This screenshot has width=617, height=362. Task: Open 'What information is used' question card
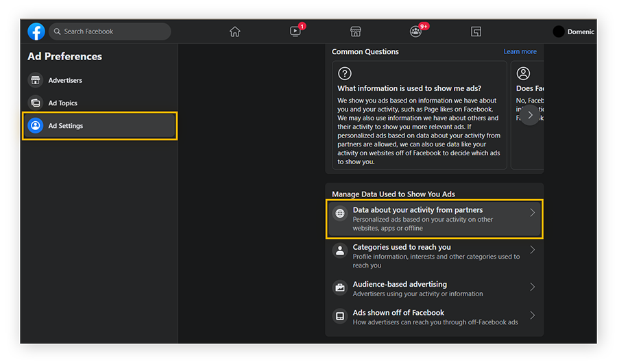point(420,115)
